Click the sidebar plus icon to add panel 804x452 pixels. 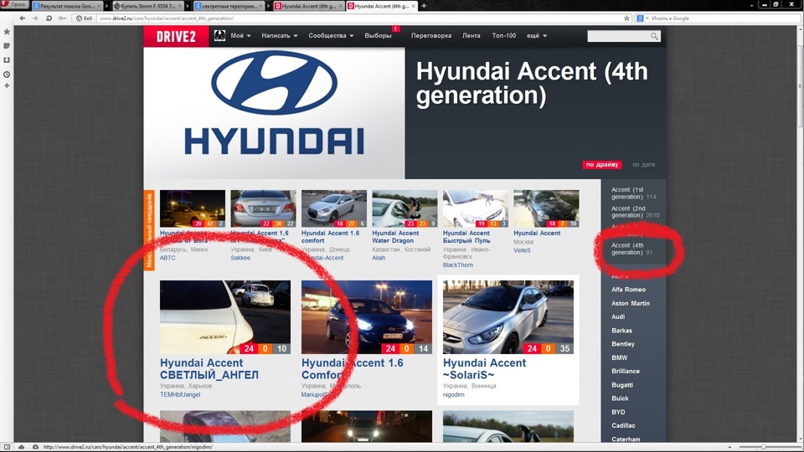click(7, 85)
